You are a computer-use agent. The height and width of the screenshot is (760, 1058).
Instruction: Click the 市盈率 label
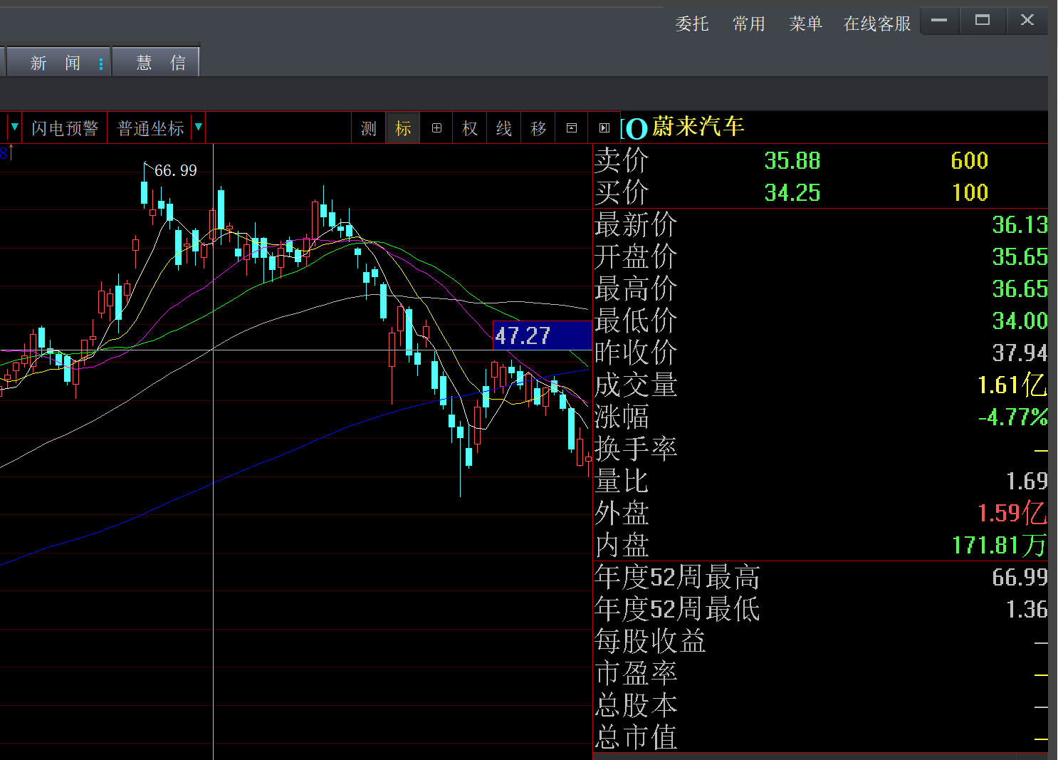click(x=636, y=673)
